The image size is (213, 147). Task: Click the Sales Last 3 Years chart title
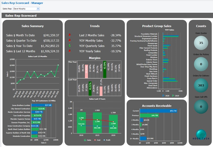tap(97, 99)
